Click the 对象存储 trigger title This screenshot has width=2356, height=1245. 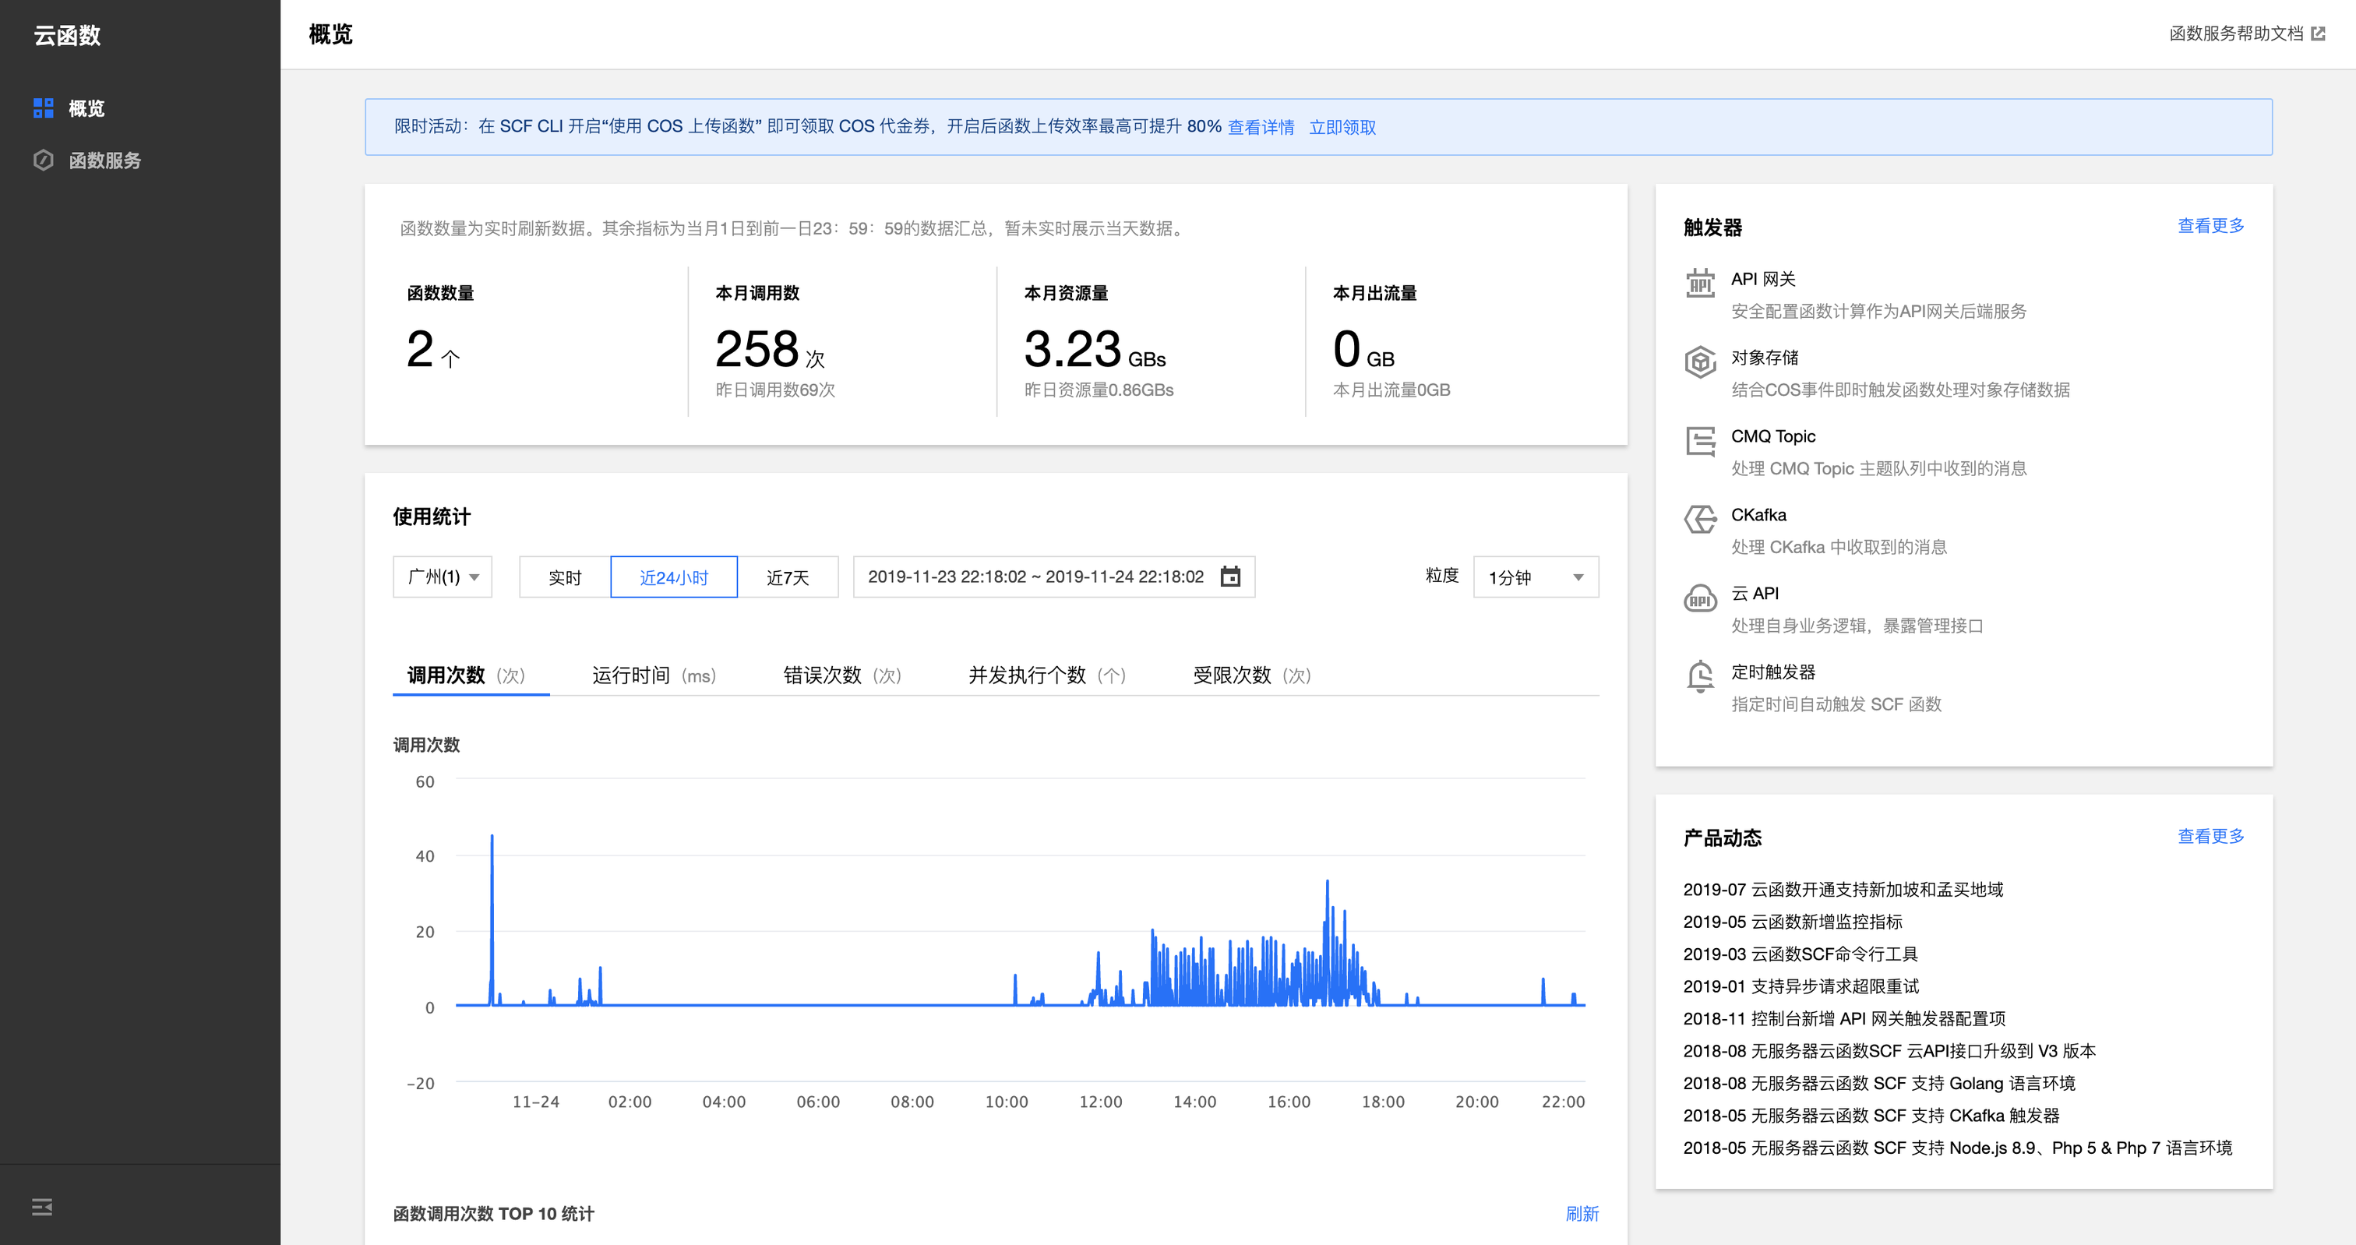pos(1764,358)
